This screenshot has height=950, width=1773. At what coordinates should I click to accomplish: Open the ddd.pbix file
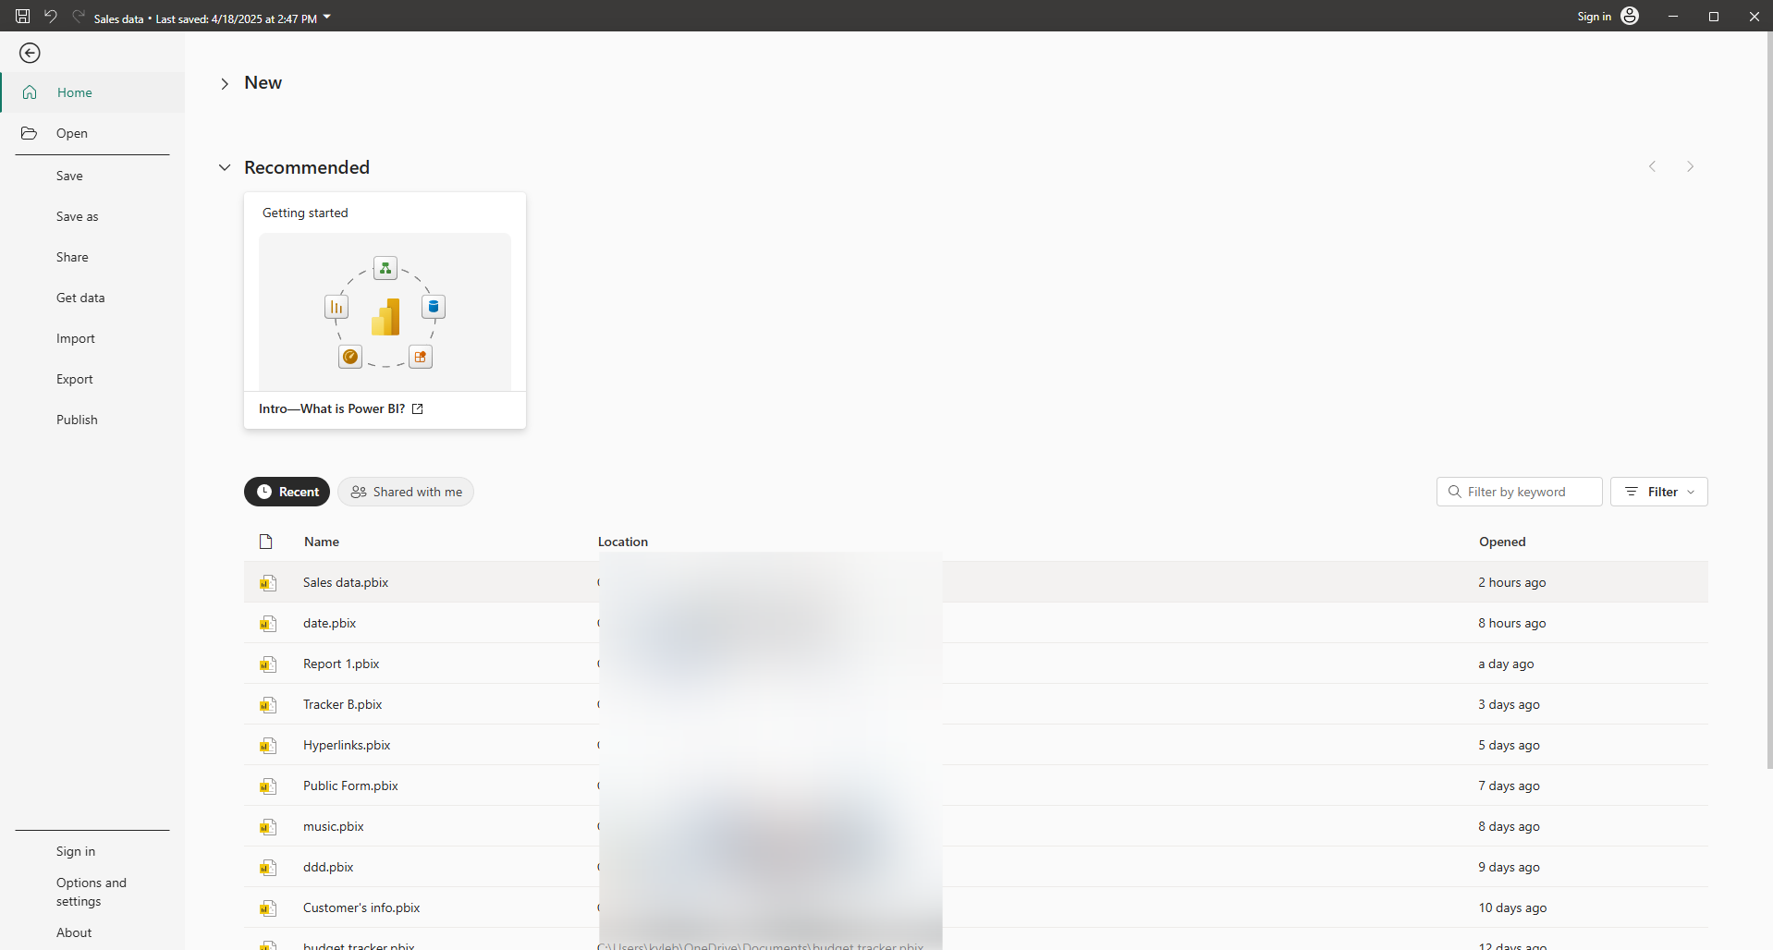(328, 867)
